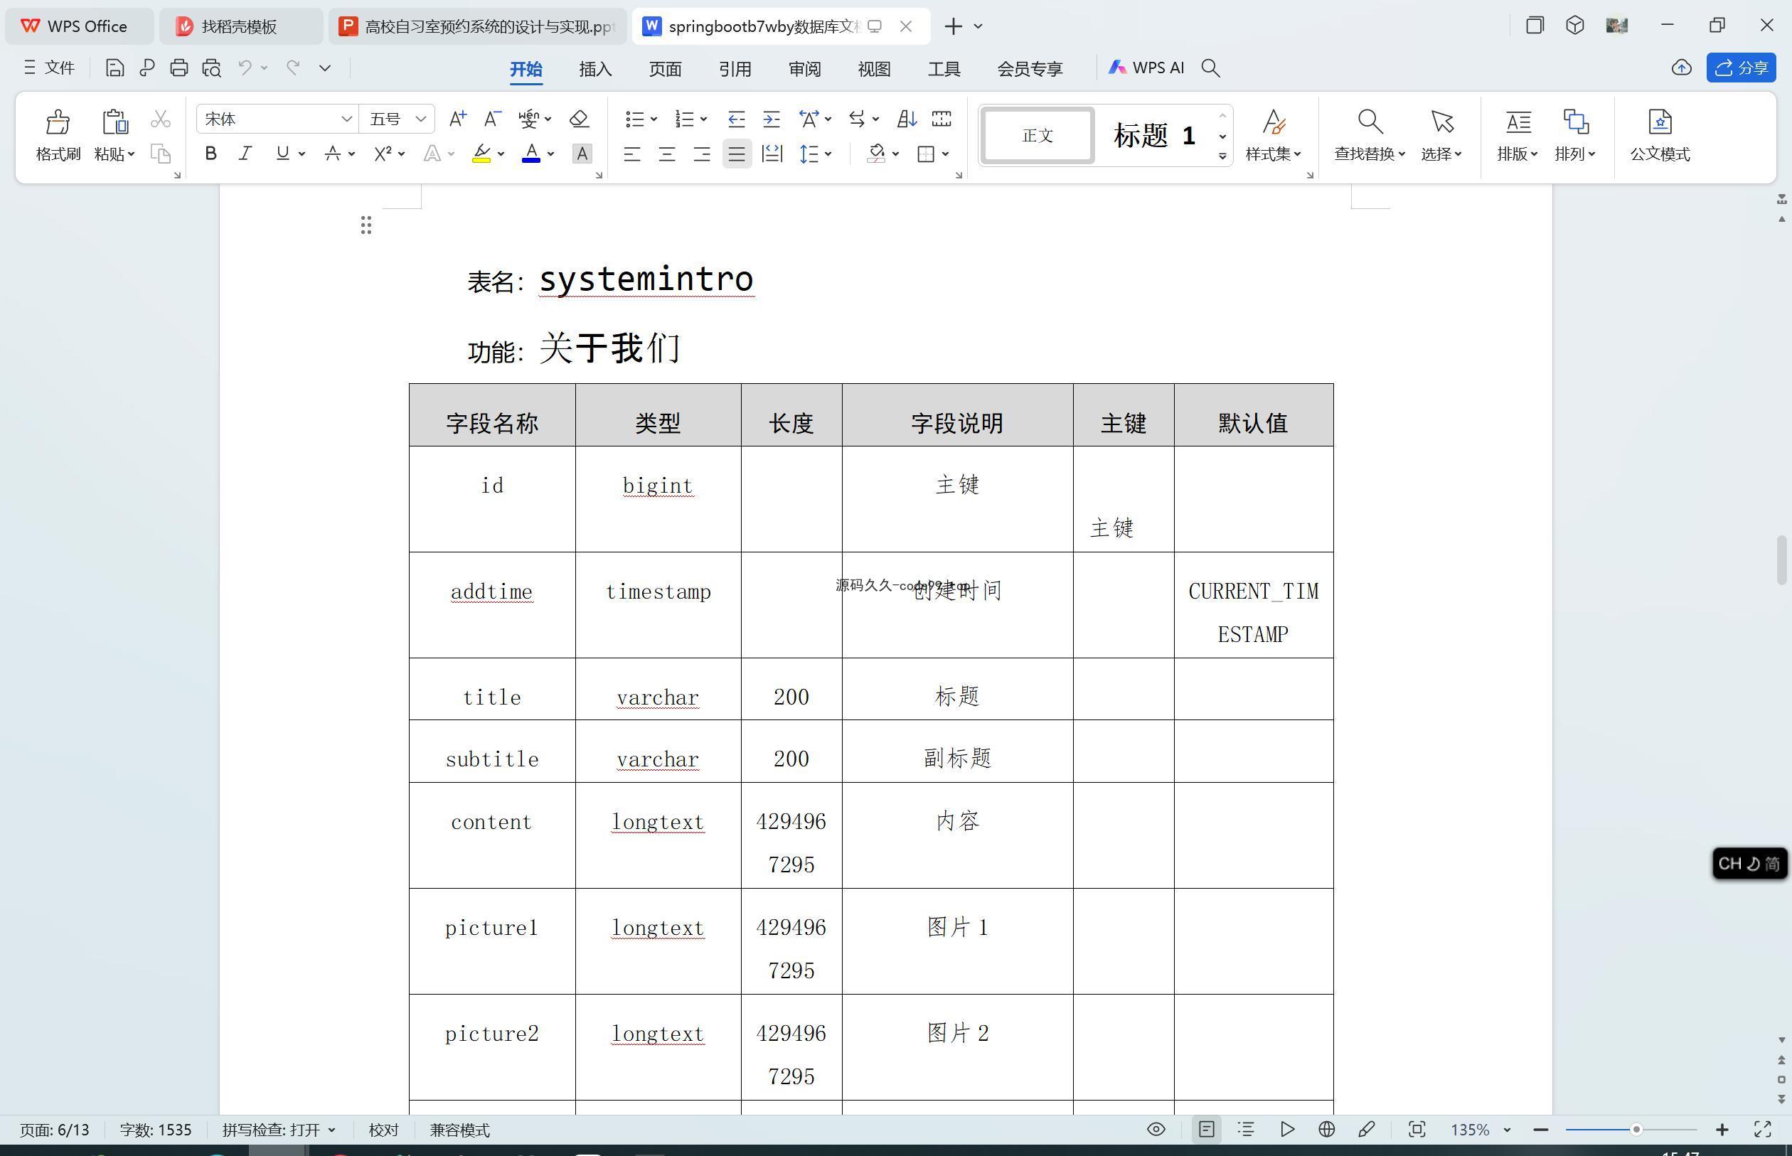
Task: Apply the Heading 1 (标题 1) style
Action: (x=1154, y=136)
